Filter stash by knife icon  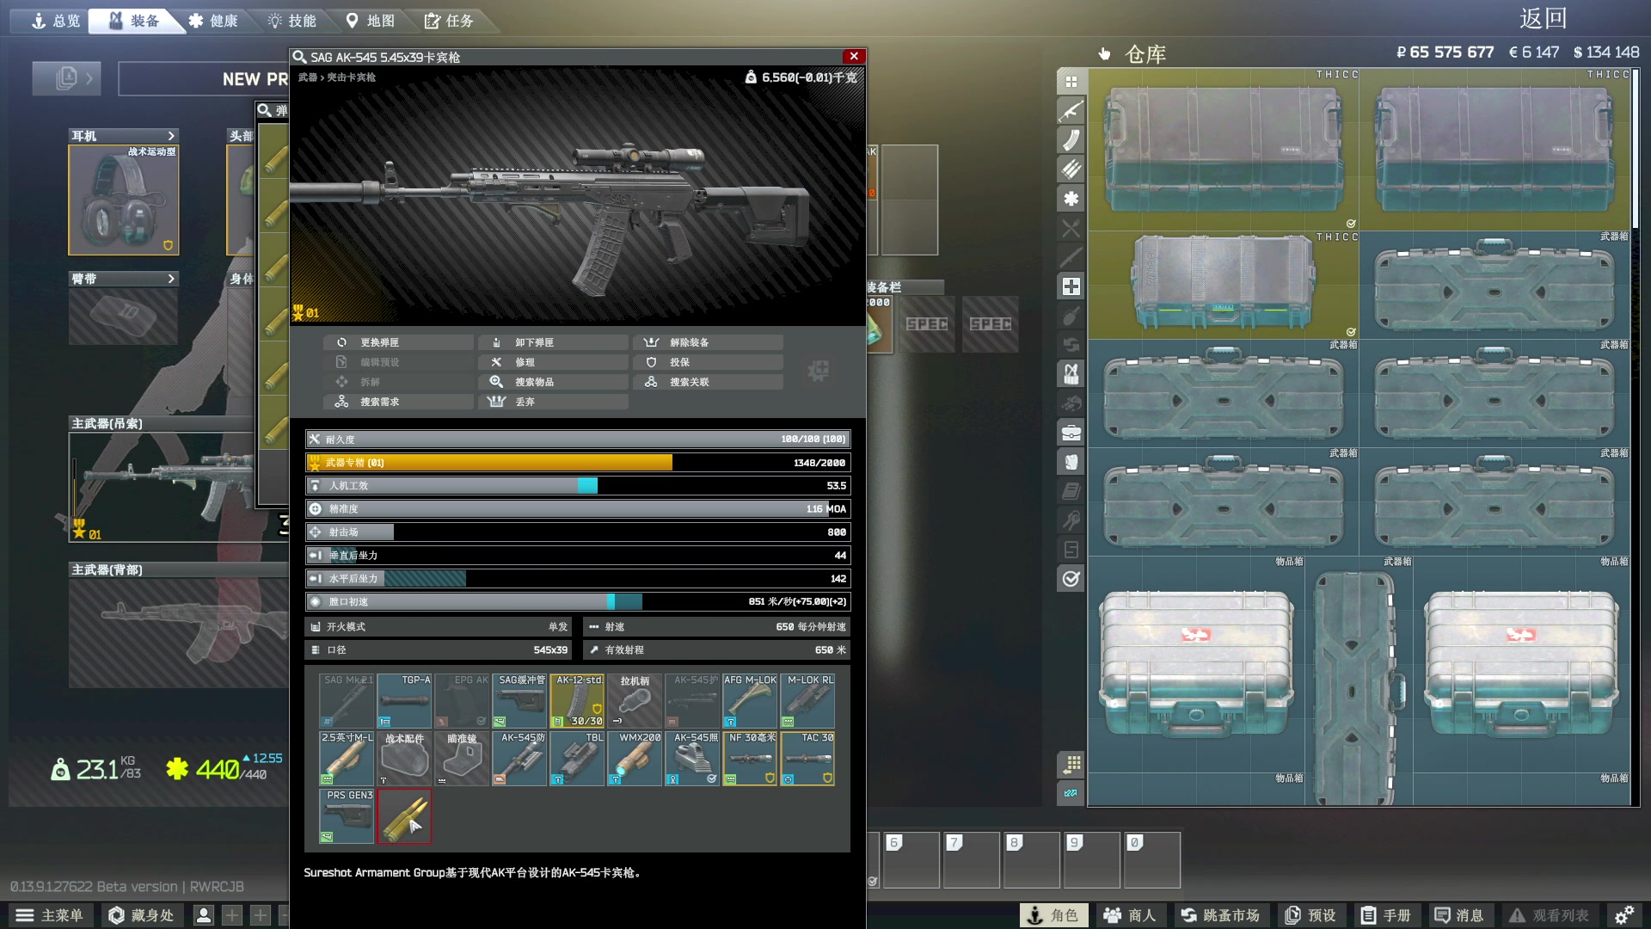pyautogui.click(x=1071, y=257)
